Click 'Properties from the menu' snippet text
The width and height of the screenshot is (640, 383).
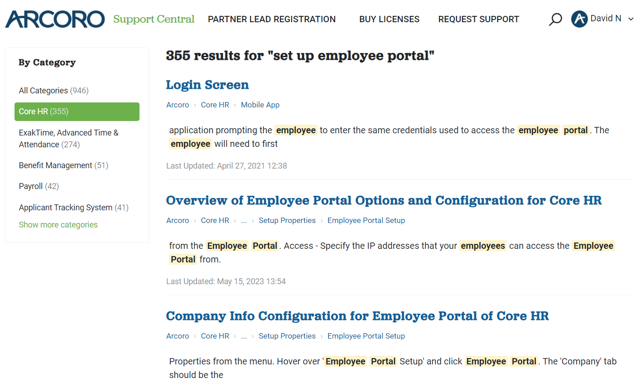coord(221,361)
